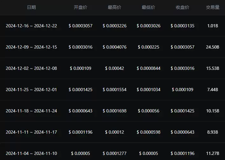Select date range 2024-12-02 ~ 2024-12-08
Image resolution: width=225 pixels, height=160 pixels.
tap(32, 68)
